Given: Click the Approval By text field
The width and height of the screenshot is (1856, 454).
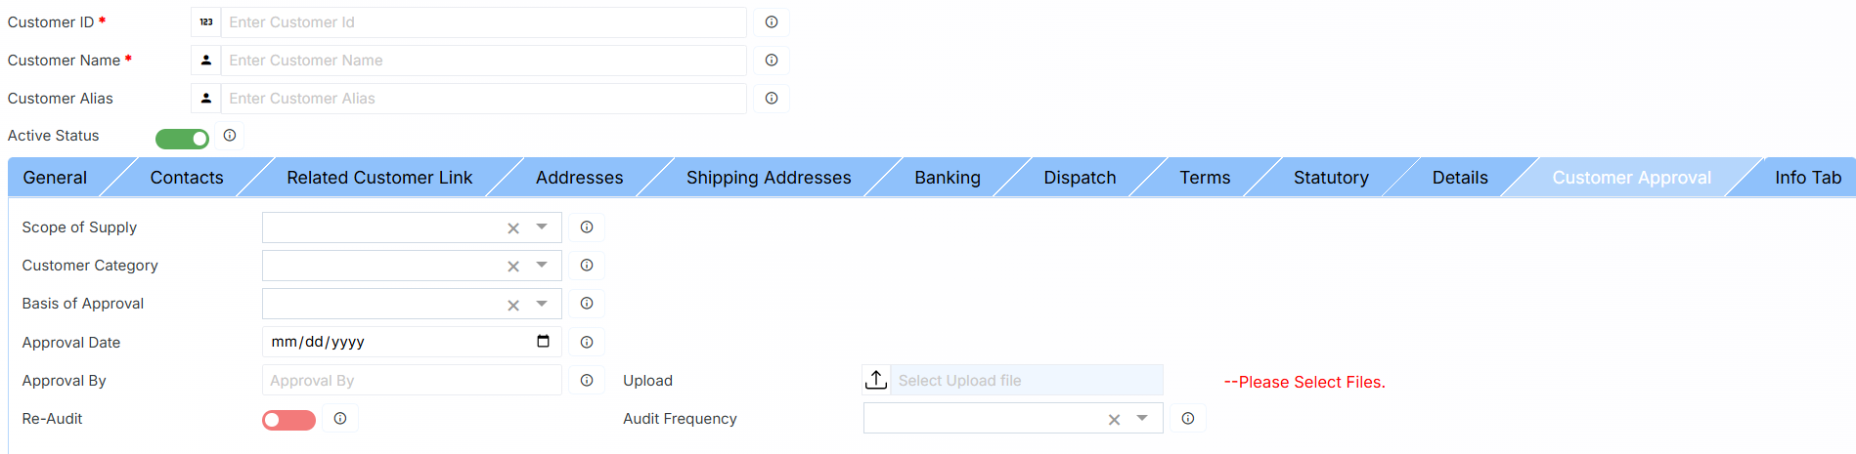Looking at the screenshot, I should click(412, 381).
